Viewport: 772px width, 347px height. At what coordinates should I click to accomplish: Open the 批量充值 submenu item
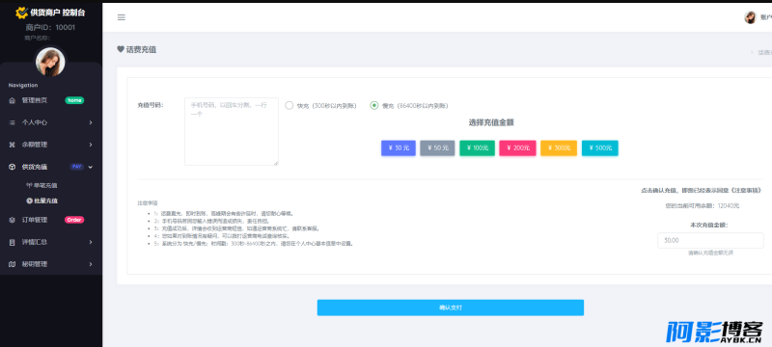click(x=41, y=201)
